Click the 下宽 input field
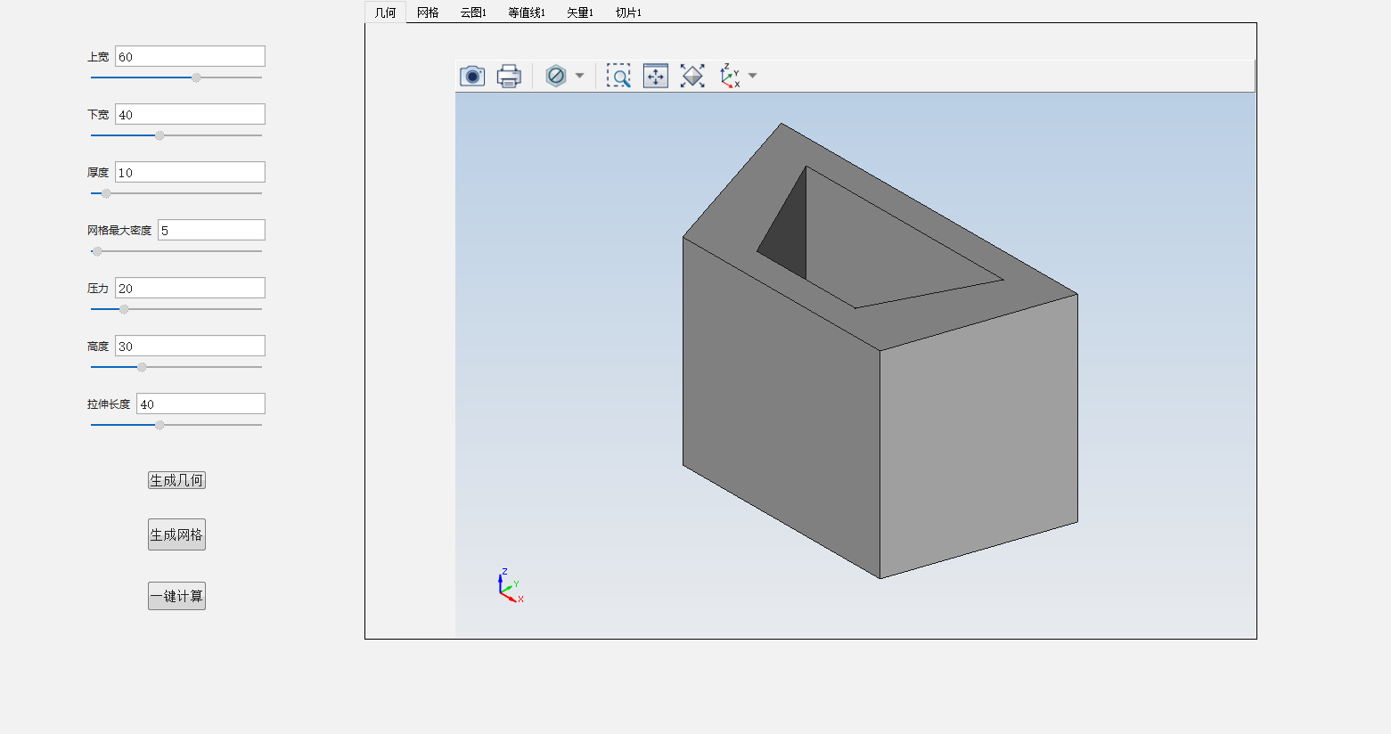Image resolution: width=1391 pixels, height=734 pixels. point(190,114)
